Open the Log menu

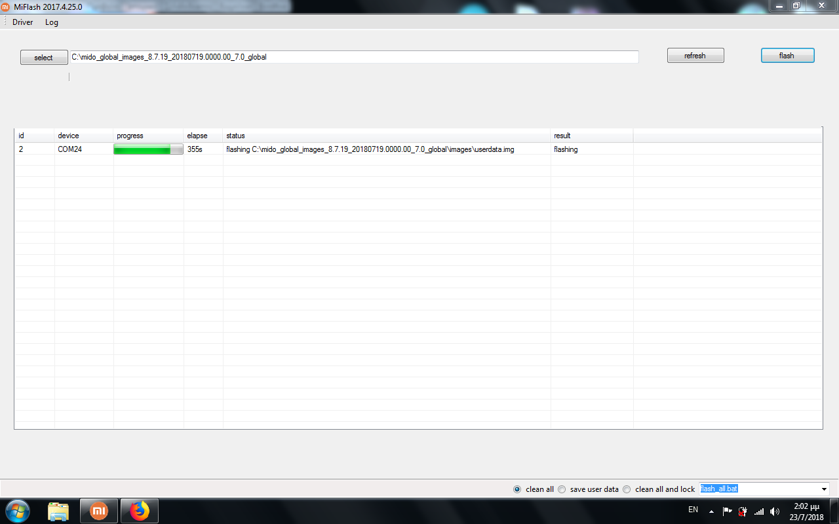pyautogui.click(x=52, y=22)
